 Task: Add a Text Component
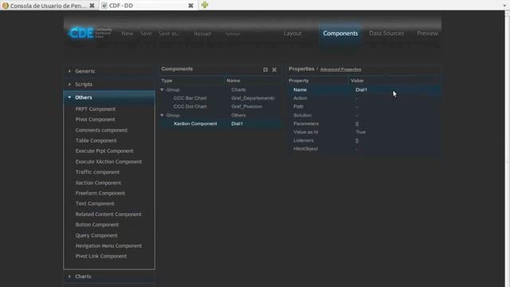pos(95,204)
